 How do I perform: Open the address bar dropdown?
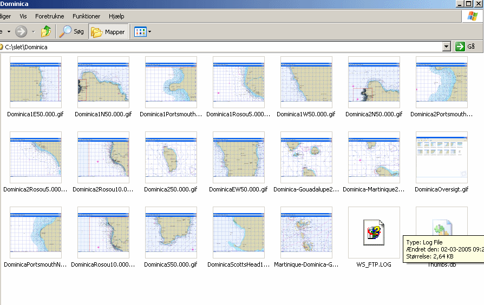pyautogui.click(x=446, y=47)
